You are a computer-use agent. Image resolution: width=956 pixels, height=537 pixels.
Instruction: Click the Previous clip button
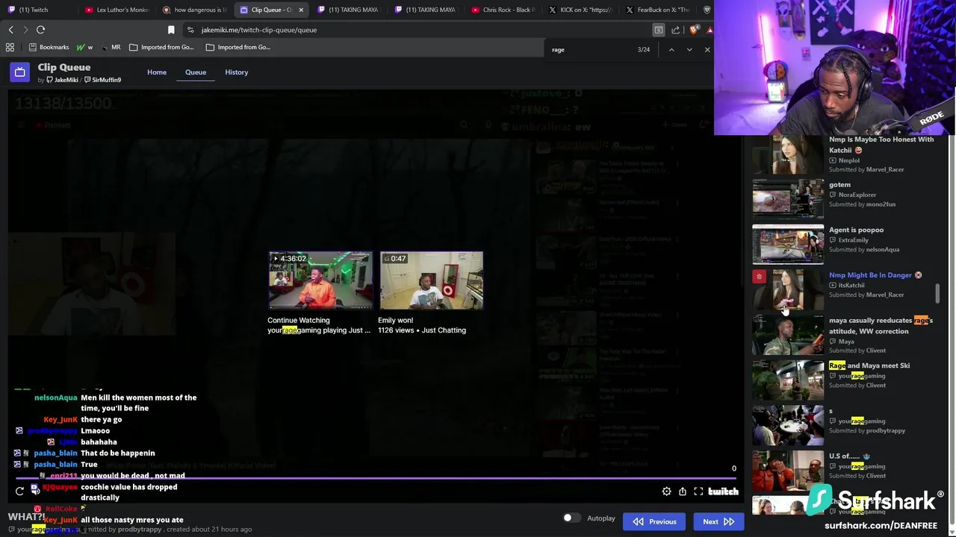pyautogui.click(x=654, y=521)
